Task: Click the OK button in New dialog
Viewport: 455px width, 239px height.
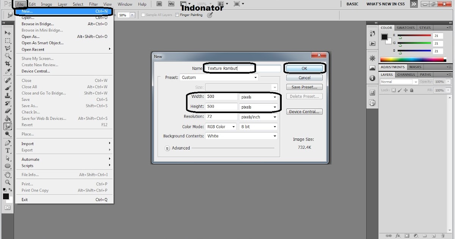Action: (304, 68)
